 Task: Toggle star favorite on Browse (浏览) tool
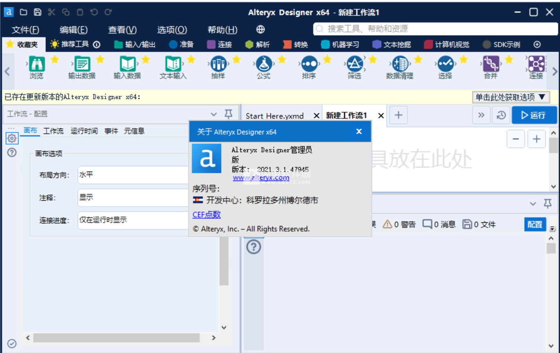click(x=55, y=60)
